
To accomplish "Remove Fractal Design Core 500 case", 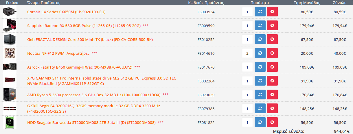I will pos(272,39).
